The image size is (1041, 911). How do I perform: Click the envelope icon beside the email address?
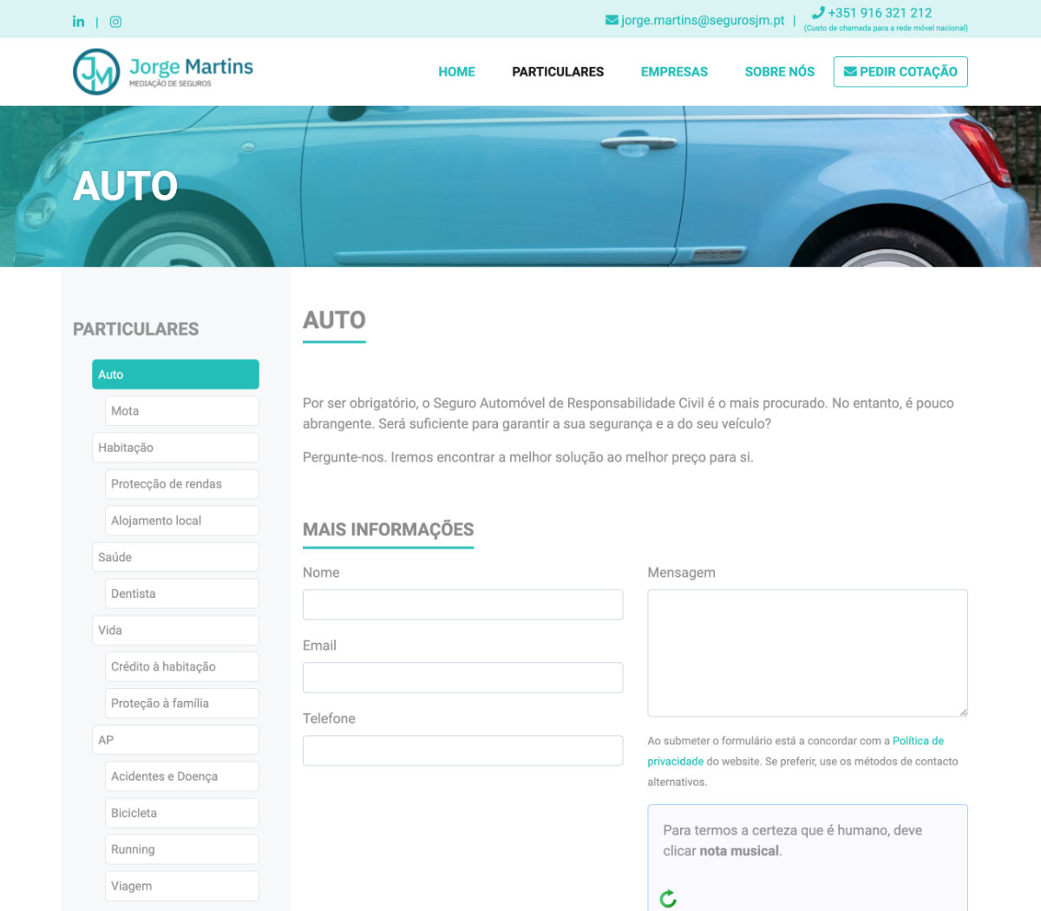click(x=612, y=20)
